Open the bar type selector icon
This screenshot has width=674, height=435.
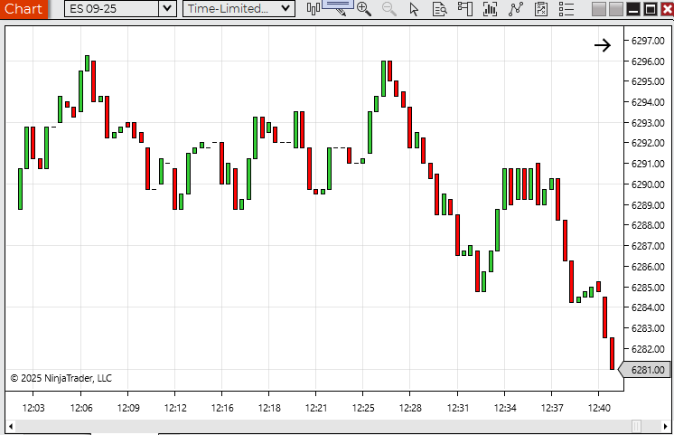click(x=314, y=9)
